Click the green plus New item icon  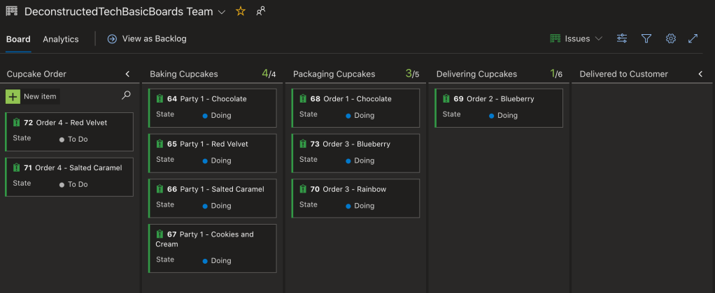point(13,96)
